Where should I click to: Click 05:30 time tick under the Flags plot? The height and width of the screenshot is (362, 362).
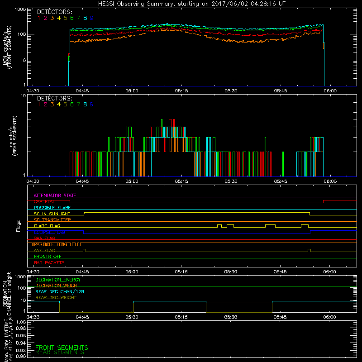pos(231,272)
